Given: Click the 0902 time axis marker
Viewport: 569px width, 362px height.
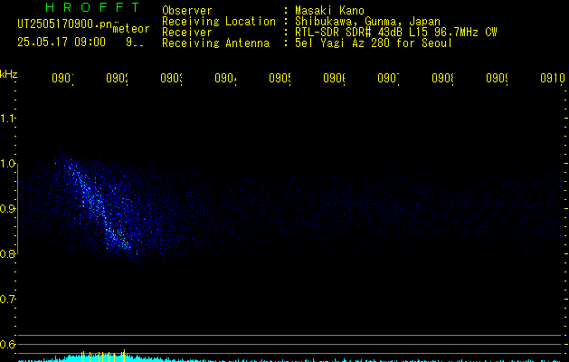Looking at the screenshot, I should (x=117, y=78).
